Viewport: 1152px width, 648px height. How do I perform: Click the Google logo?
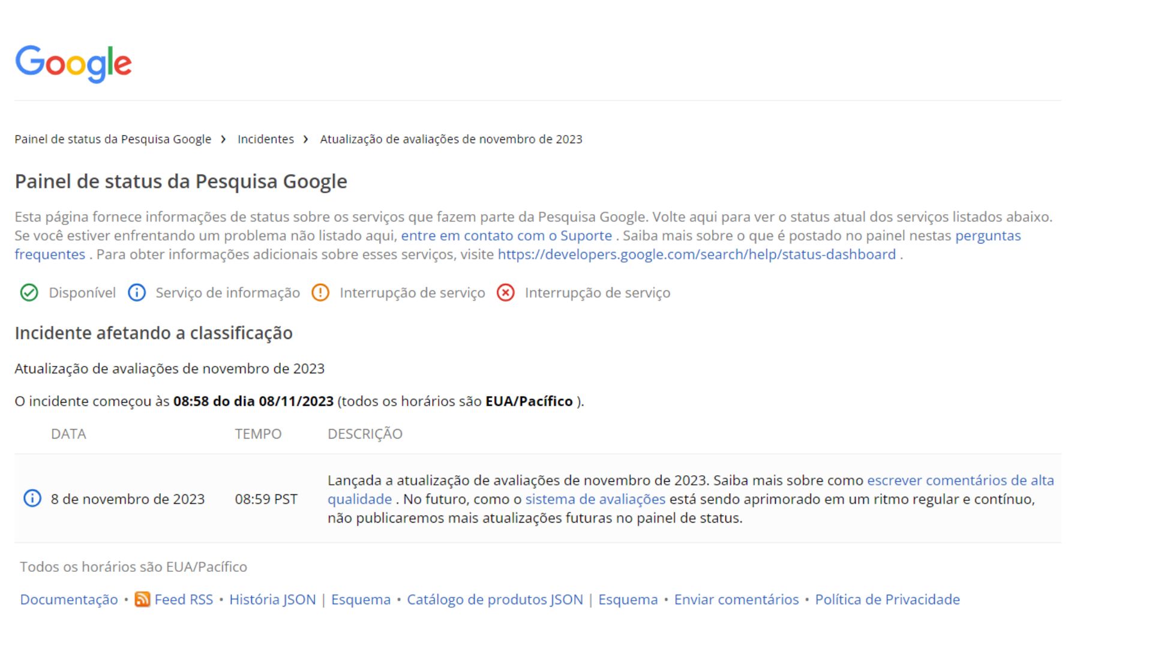[73, 63]
